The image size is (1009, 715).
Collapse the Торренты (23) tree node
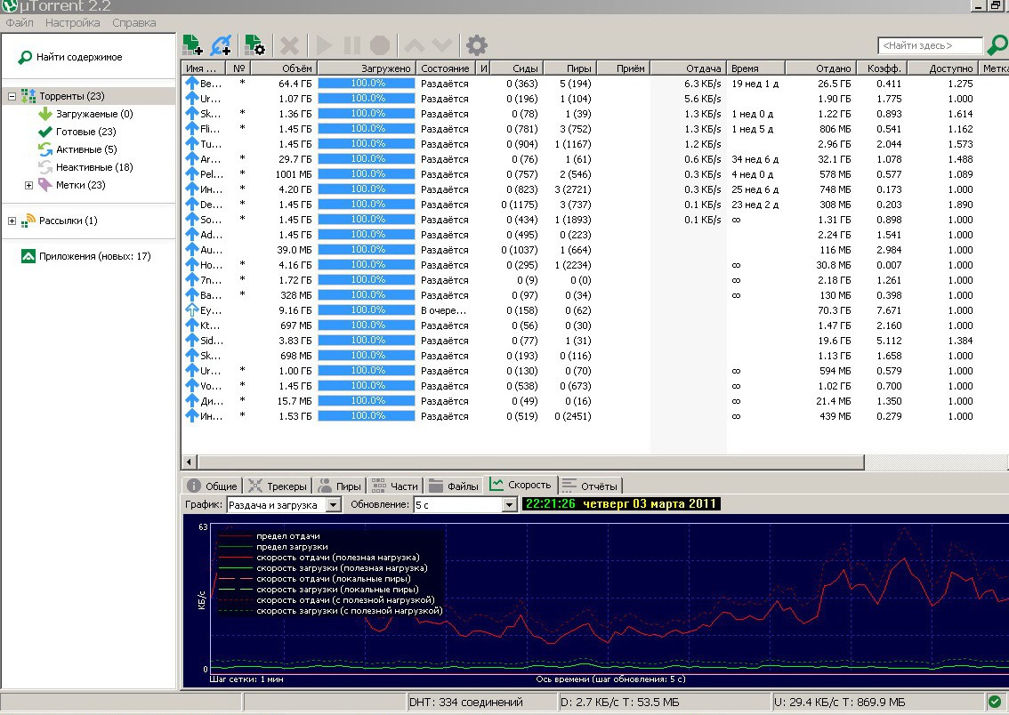(x=12, y=96)
